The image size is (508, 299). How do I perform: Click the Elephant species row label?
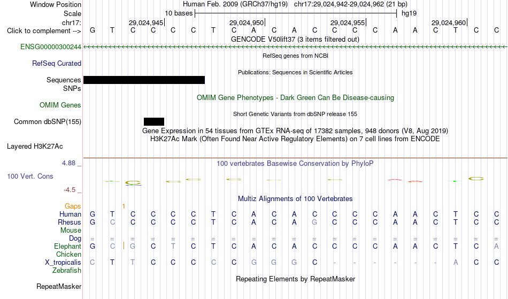(x=67, y=246)
